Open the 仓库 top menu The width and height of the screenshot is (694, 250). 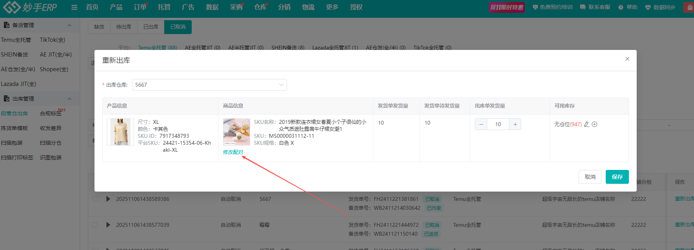(x=260, y=7)
